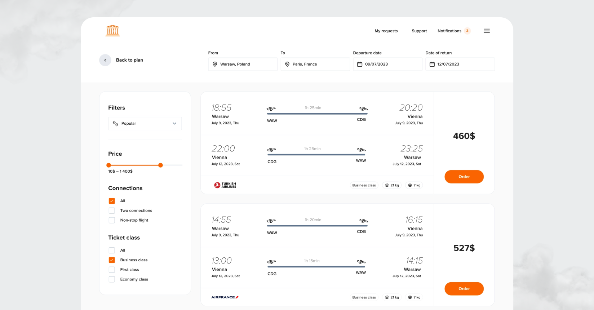The image size is (594, 310).
Task: Tick the Economy class checkbox
Action: tap(112, 279)
